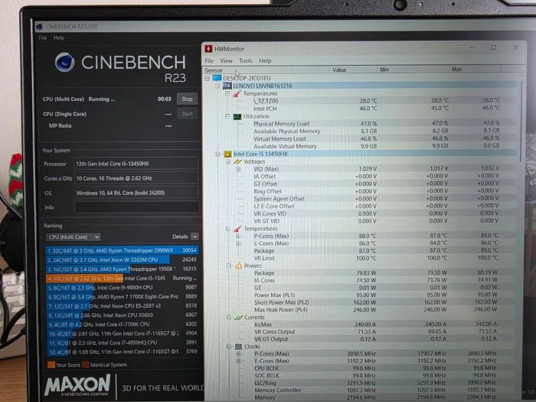Click the Powers flame icon
Viewport: 536px width, 402px height.
pyautogui.click(x=238, y=266)
